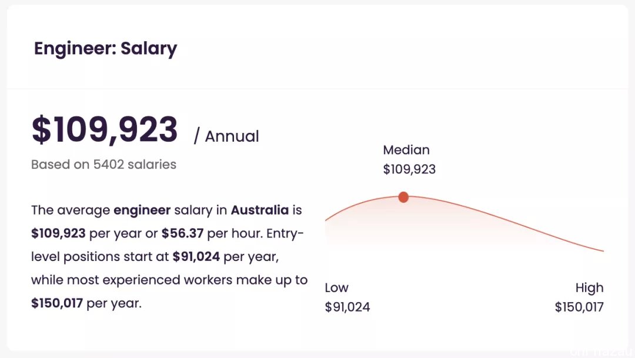Select the 'Engineer: Salary' heading
The image size is (635, 358).
(x=105, y=49)
